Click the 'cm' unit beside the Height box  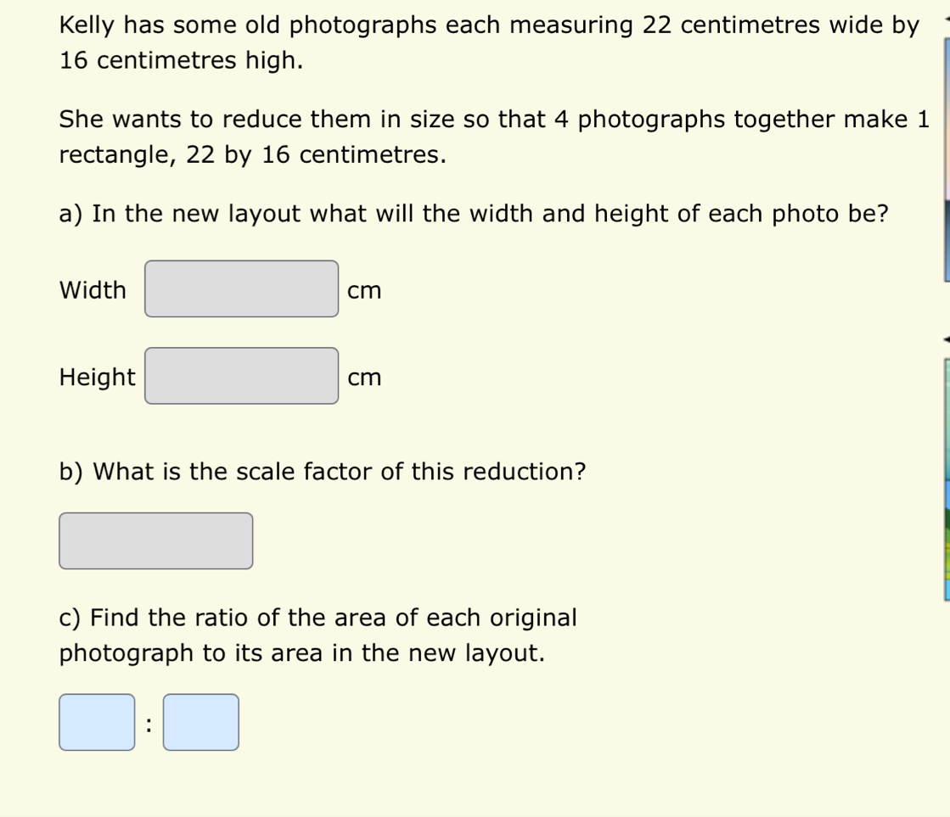tap(364, 378)
